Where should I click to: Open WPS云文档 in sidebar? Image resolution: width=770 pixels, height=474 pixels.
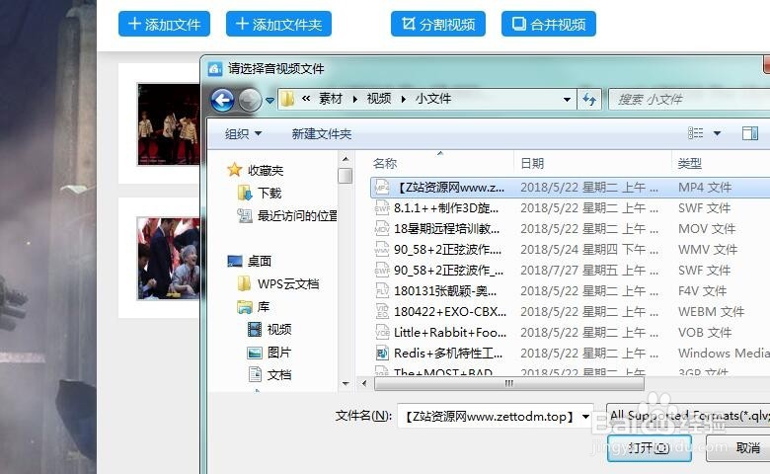click(x=278, y=284)
